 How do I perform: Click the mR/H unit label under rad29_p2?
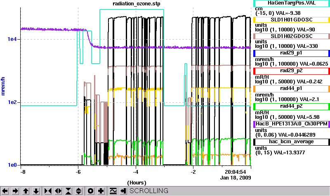click(x=262, y=77)
